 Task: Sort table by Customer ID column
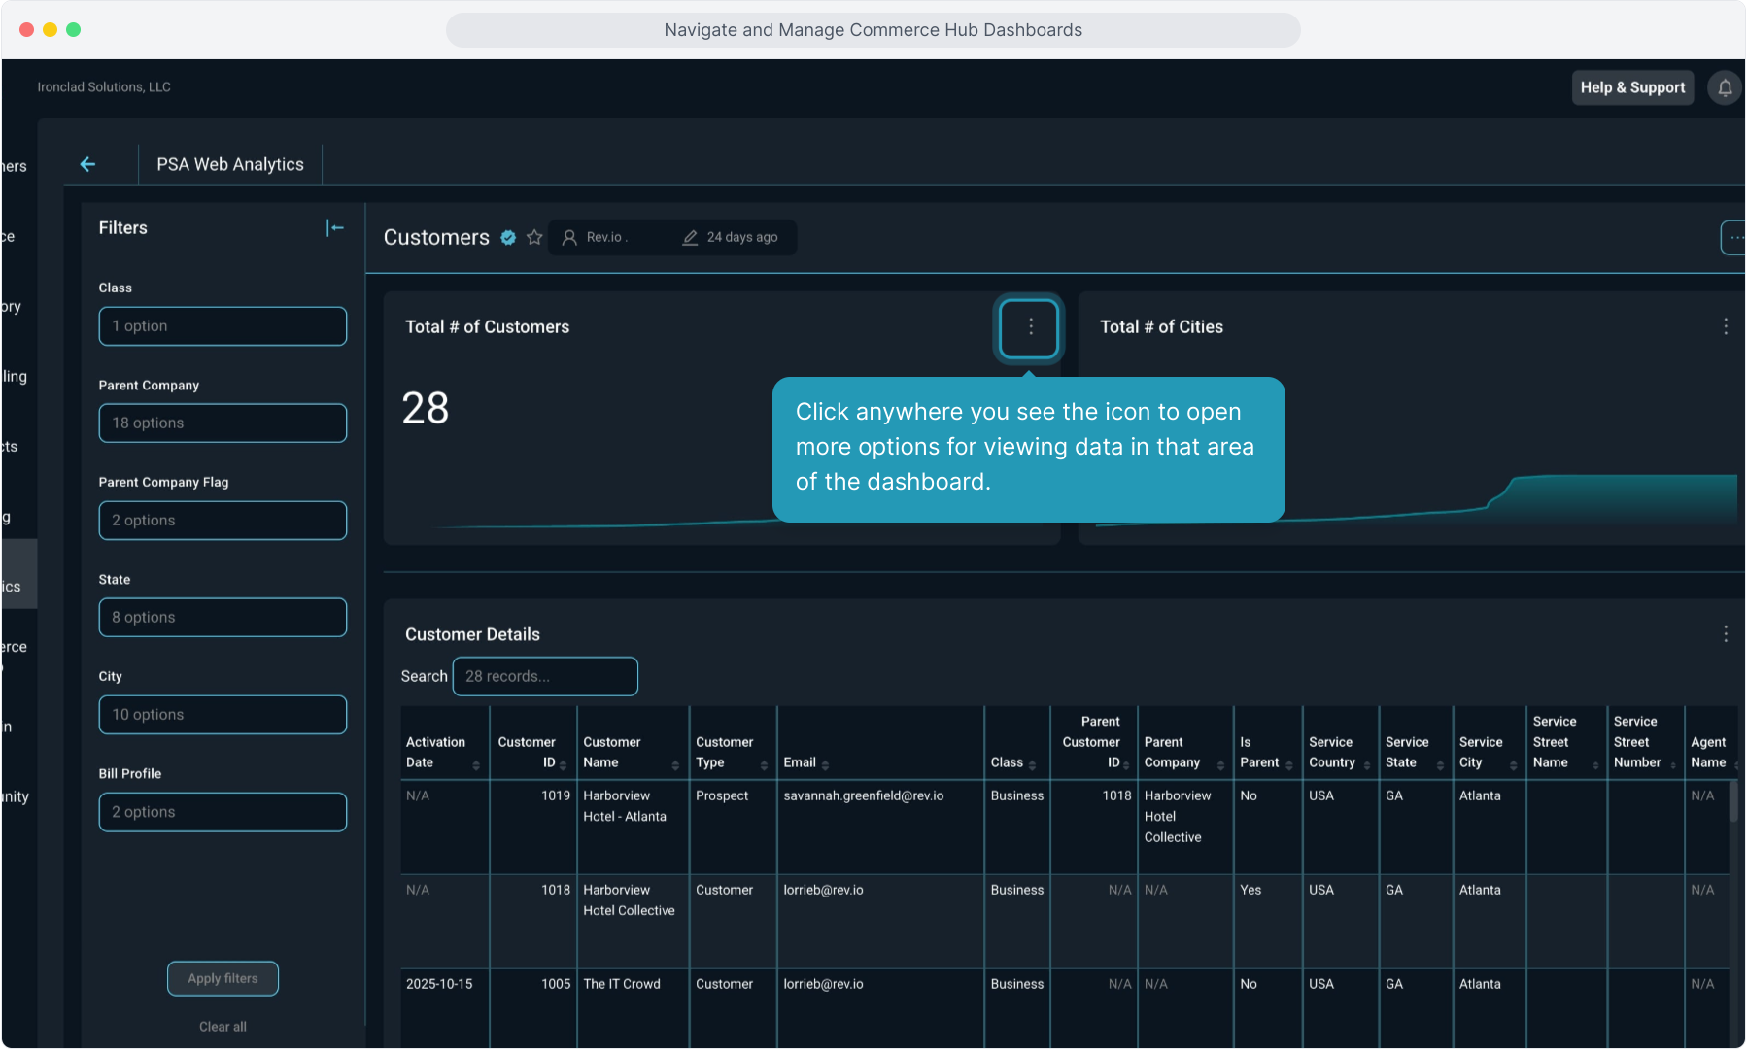[563, 764]
